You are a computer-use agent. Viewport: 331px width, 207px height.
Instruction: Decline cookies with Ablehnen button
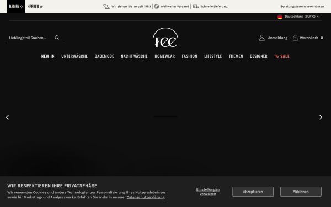(x=301, y=192)
